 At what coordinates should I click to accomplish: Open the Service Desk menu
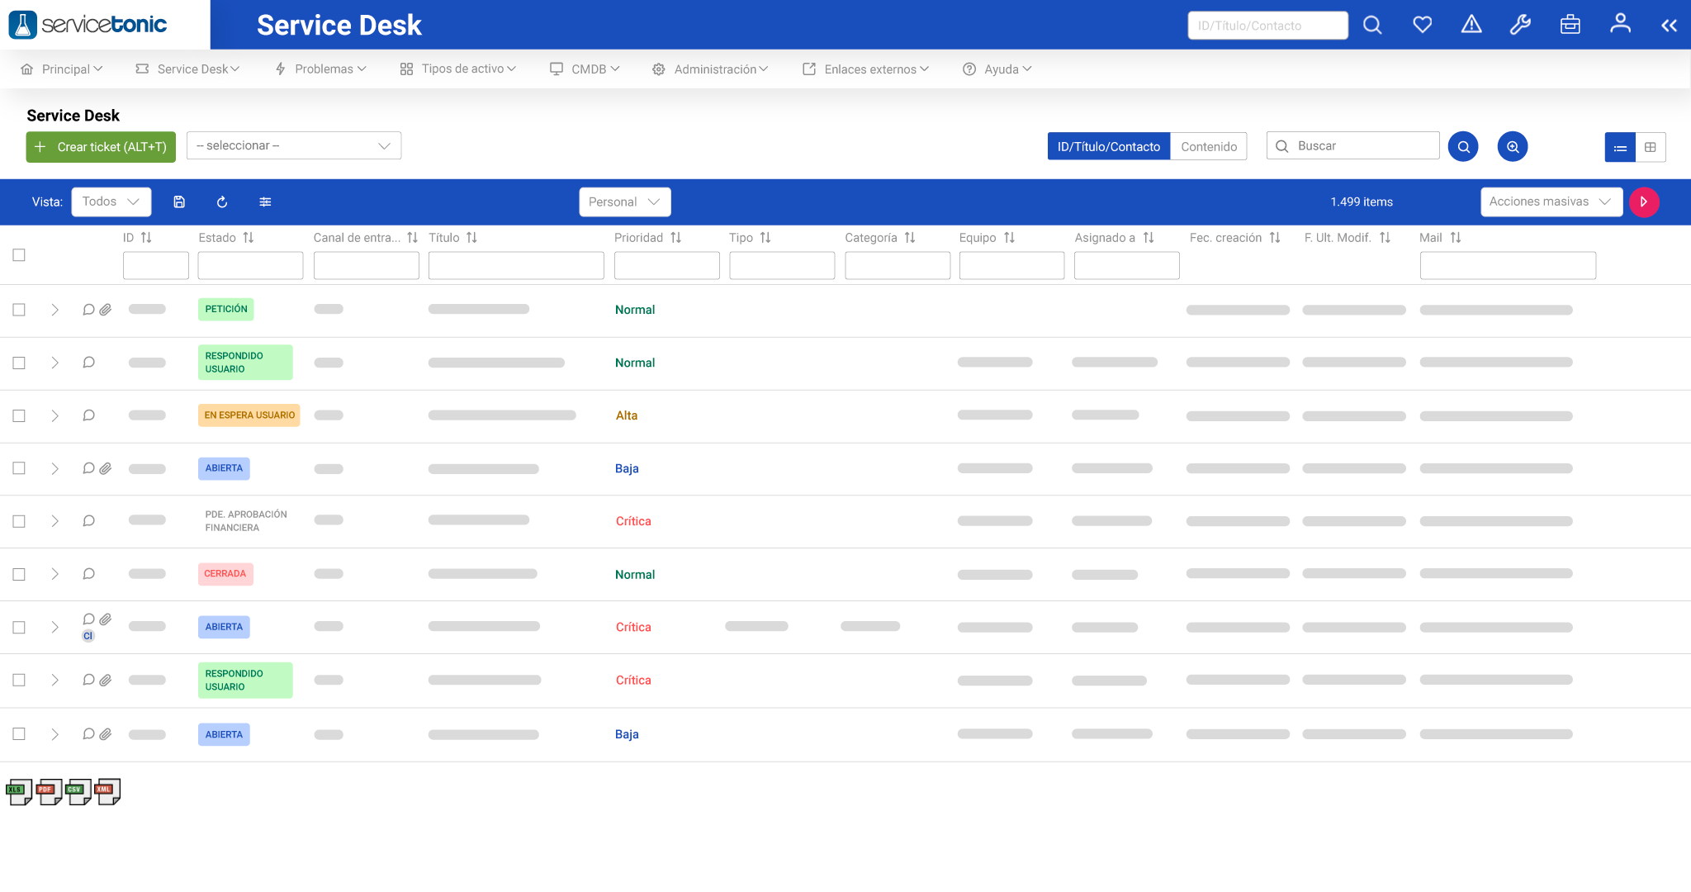(x=187, y=69)
